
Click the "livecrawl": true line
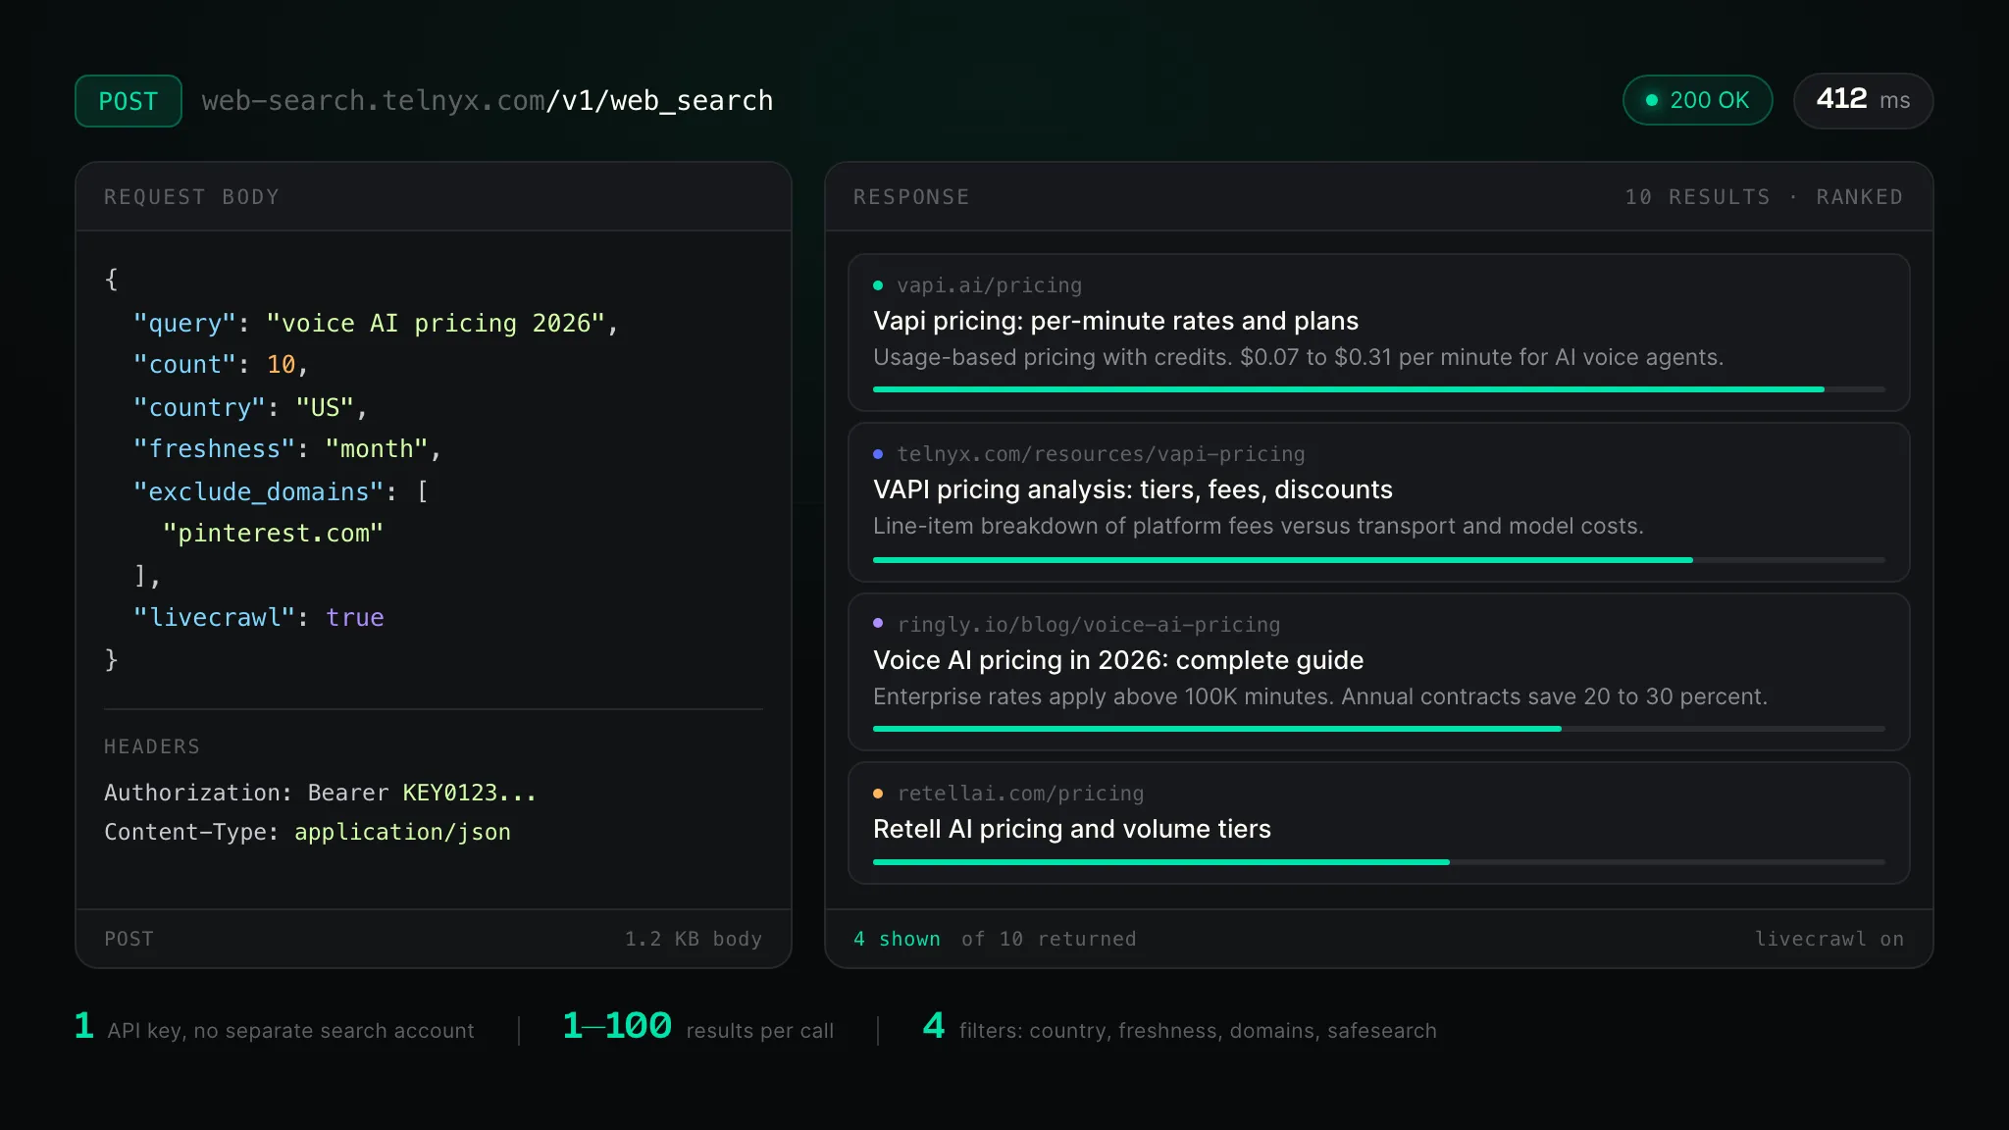[x=259, y=618]
